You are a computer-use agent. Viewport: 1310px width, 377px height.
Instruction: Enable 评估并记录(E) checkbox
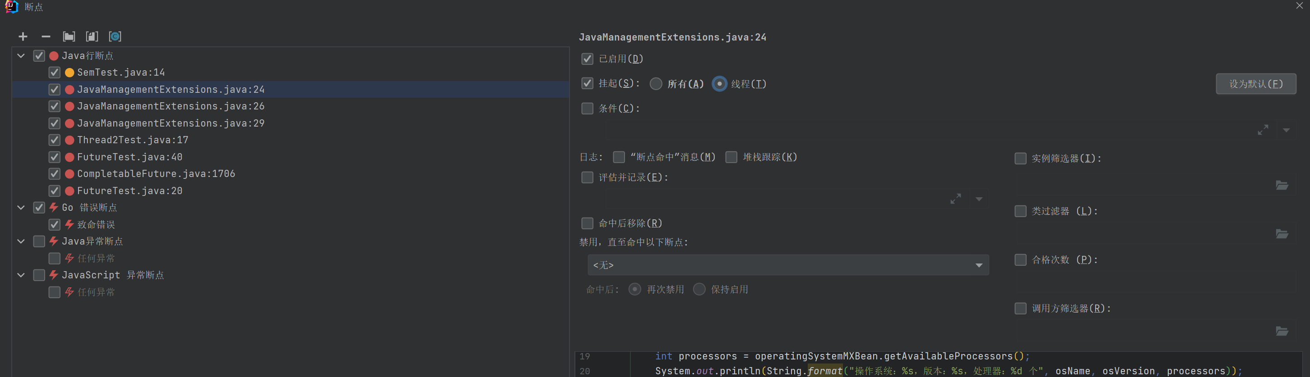pos(588,177)
